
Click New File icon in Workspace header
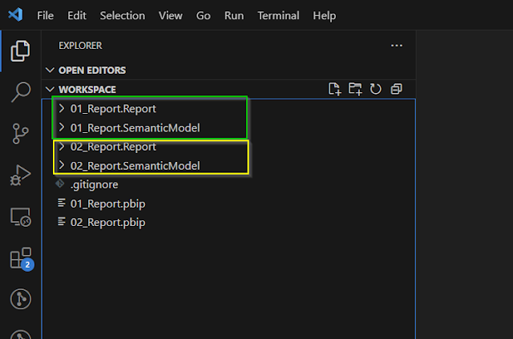coord(335,89)
